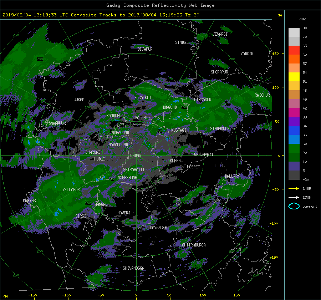
Task: Click the white 23MN track arrow in legend
Action: click(x=294, y=197)
